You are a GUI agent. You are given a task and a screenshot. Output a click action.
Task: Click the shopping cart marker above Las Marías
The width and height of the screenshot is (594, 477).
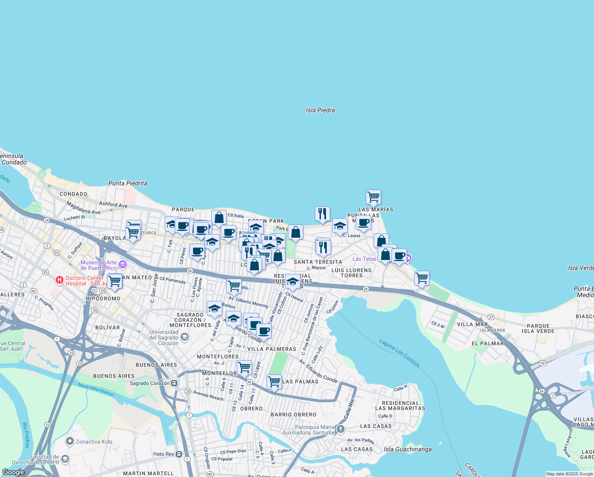coord(373,197)
